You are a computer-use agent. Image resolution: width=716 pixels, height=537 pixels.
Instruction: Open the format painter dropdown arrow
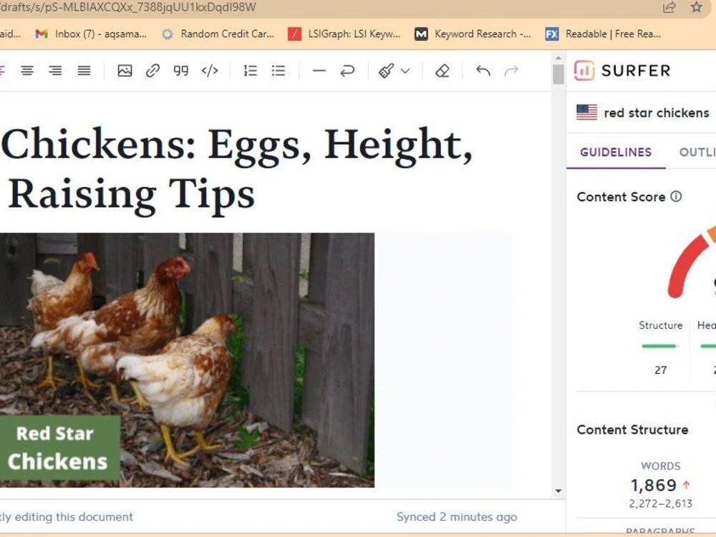[405, 71]
